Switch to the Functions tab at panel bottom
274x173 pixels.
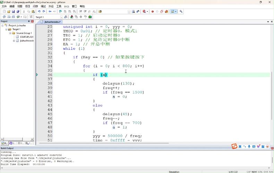[20, 143]
